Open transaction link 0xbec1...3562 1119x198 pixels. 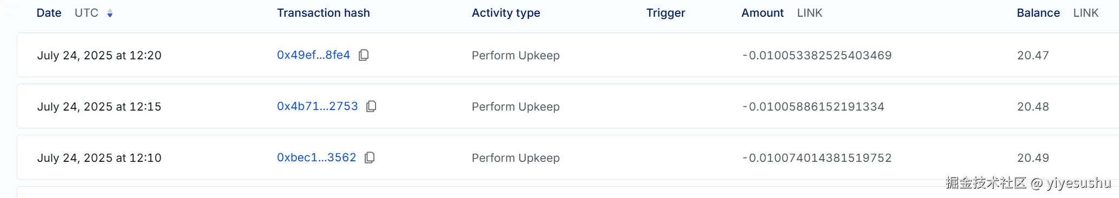click(316, 158)
